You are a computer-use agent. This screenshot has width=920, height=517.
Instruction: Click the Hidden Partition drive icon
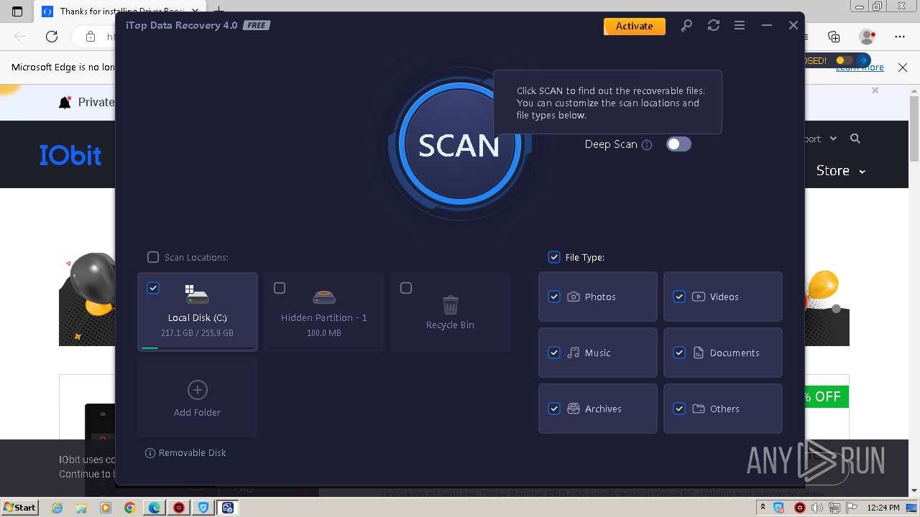pos(324,297)
